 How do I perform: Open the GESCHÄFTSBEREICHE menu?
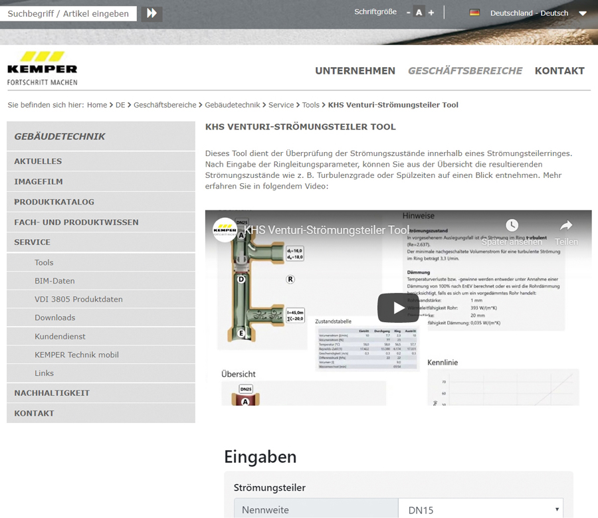point(465,71)
